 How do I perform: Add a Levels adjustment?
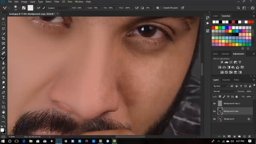click(226, 62)
